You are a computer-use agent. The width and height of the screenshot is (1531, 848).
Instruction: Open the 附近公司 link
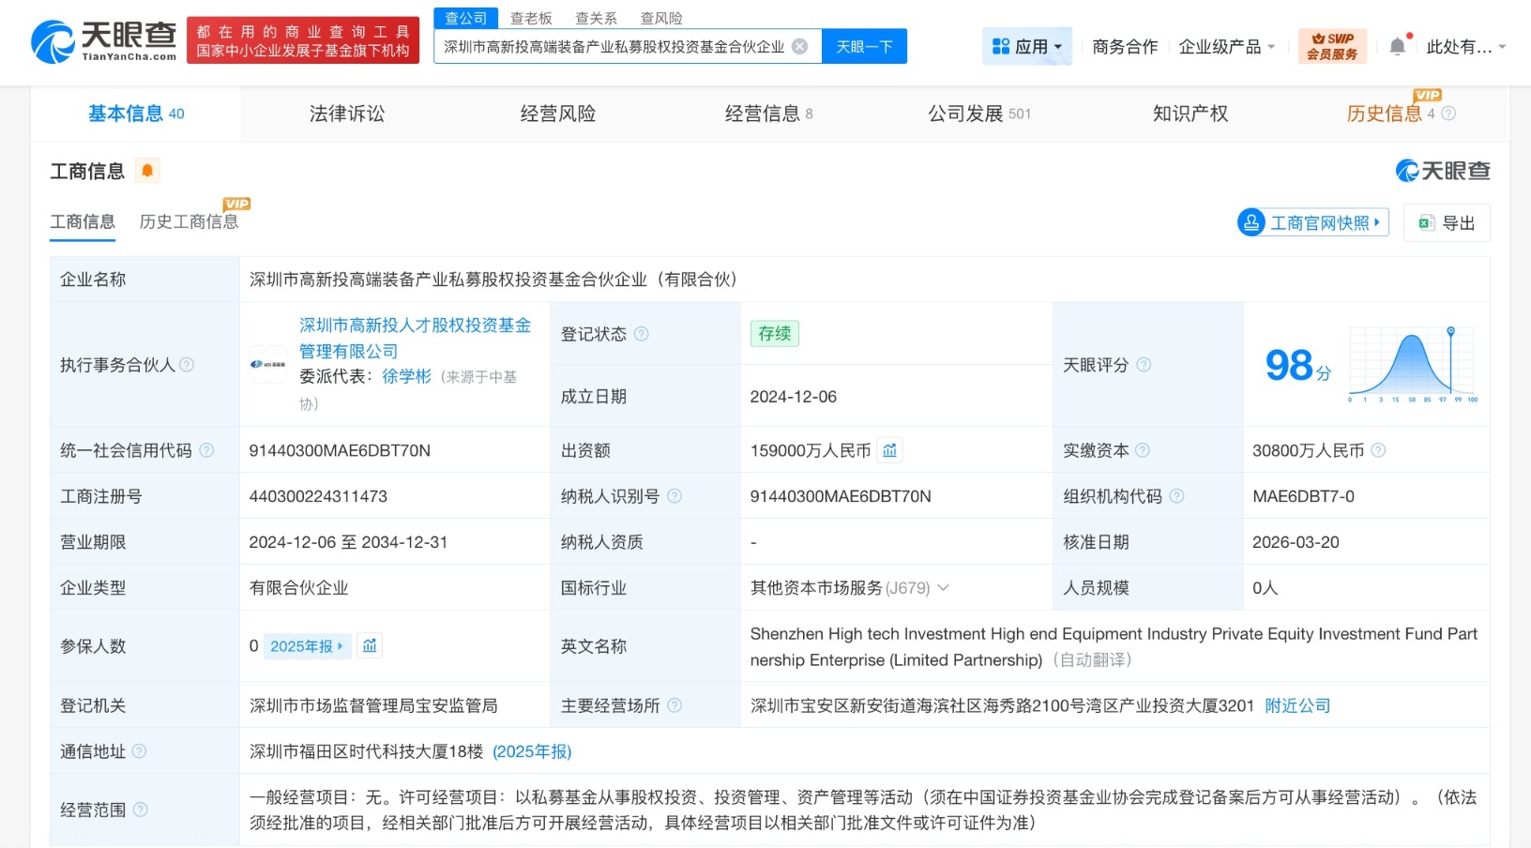click(x=1297, y=705)
